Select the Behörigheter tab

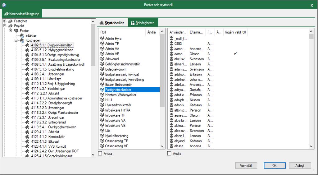pyautogui.click(x=143, y=23)
